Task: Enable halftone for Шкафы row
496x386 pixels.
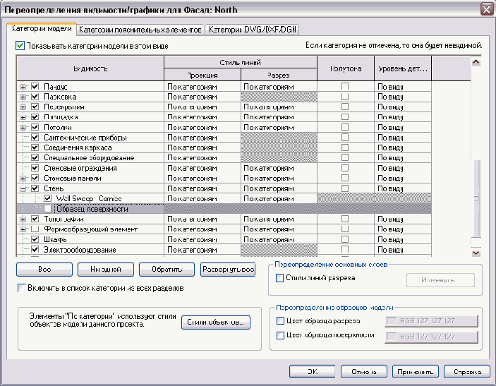Action: pyautogui.click(x=345, y=239)
